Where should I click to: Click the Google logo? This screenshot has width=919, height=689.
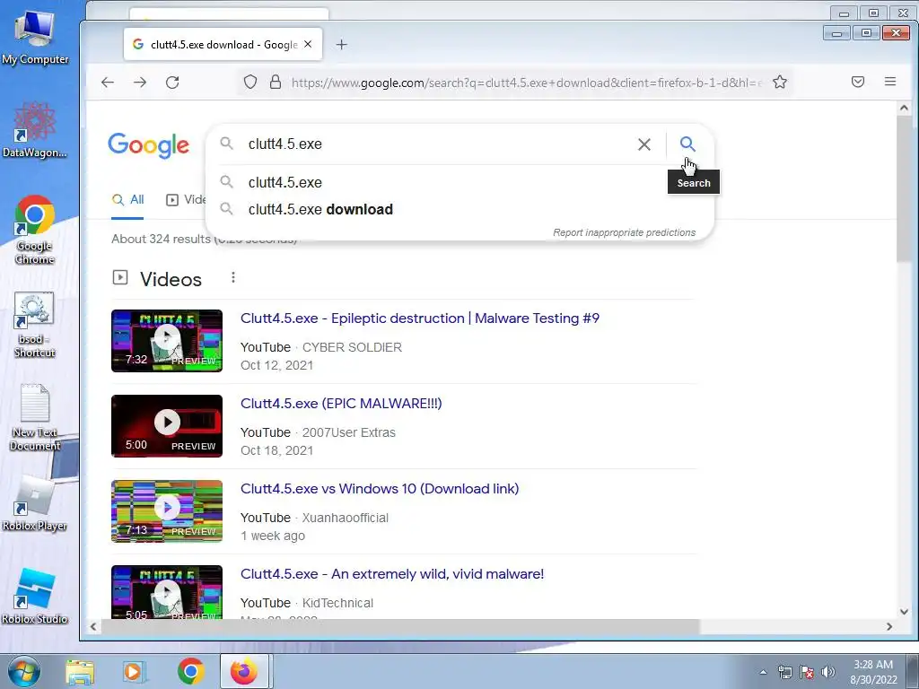tap(149, 145)
